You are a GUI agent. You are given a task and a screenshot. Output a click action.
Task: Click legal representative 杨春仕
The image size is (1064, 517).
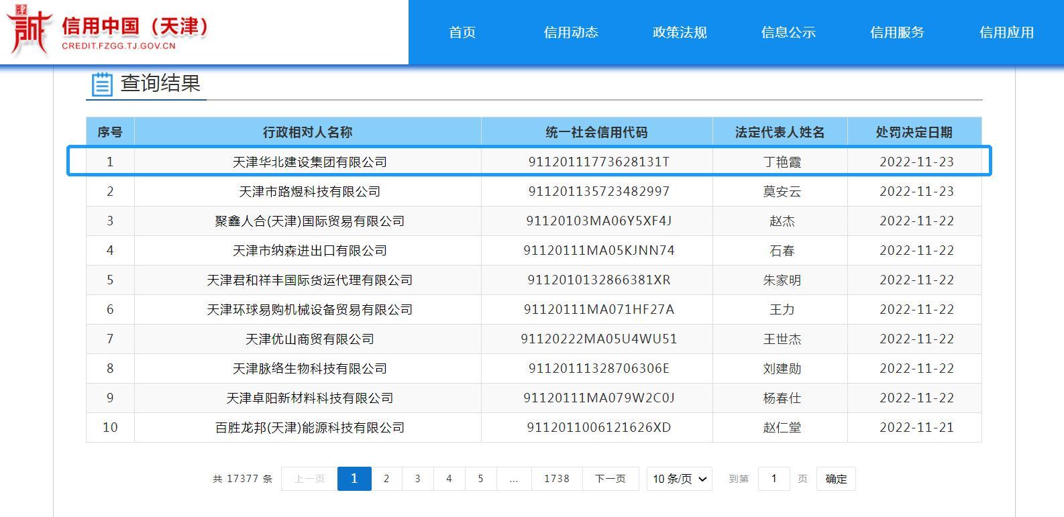(782, 398)
